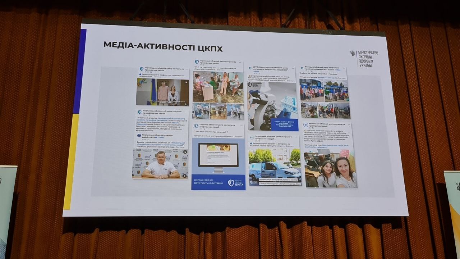Click the Cherkasy center shield avatar icon
This screenshot has width=460, height=259.
(197, 62)
